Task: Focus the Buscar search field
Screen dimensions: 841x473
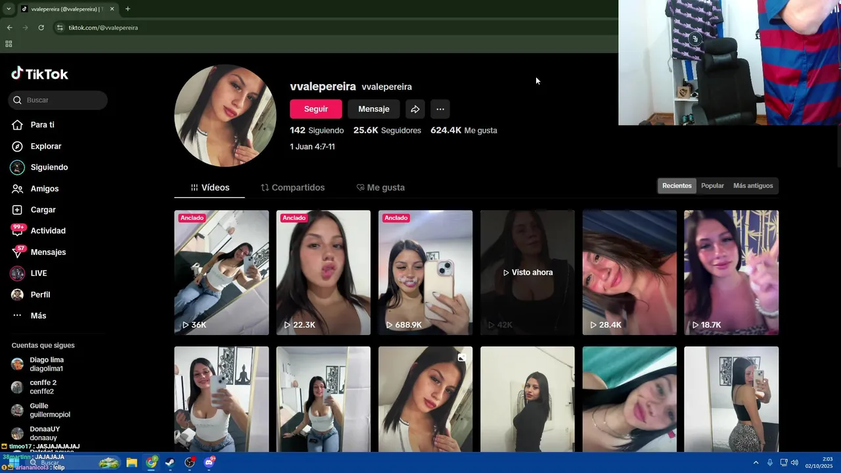Action: coord(58,100)
